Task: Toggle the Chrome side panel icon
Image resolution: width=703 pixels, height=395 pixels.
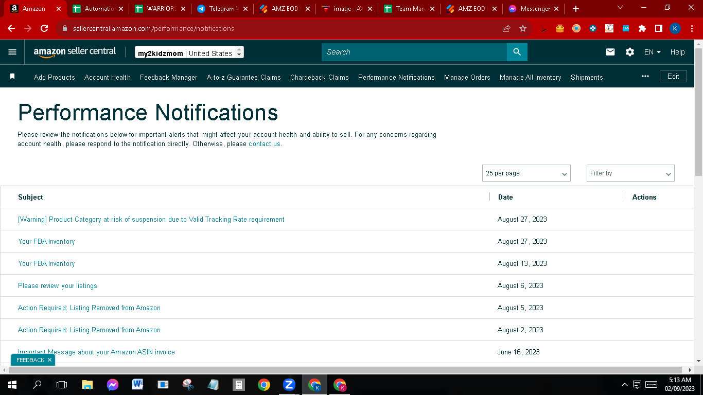Action: click(x=659, y=28)
